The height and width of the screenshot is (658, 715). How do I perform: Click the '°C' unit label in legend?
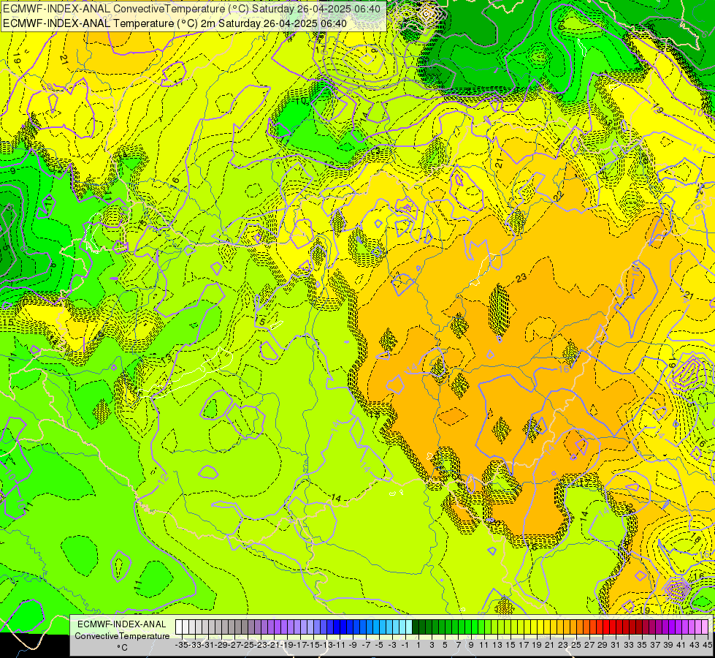coord(122,648)
